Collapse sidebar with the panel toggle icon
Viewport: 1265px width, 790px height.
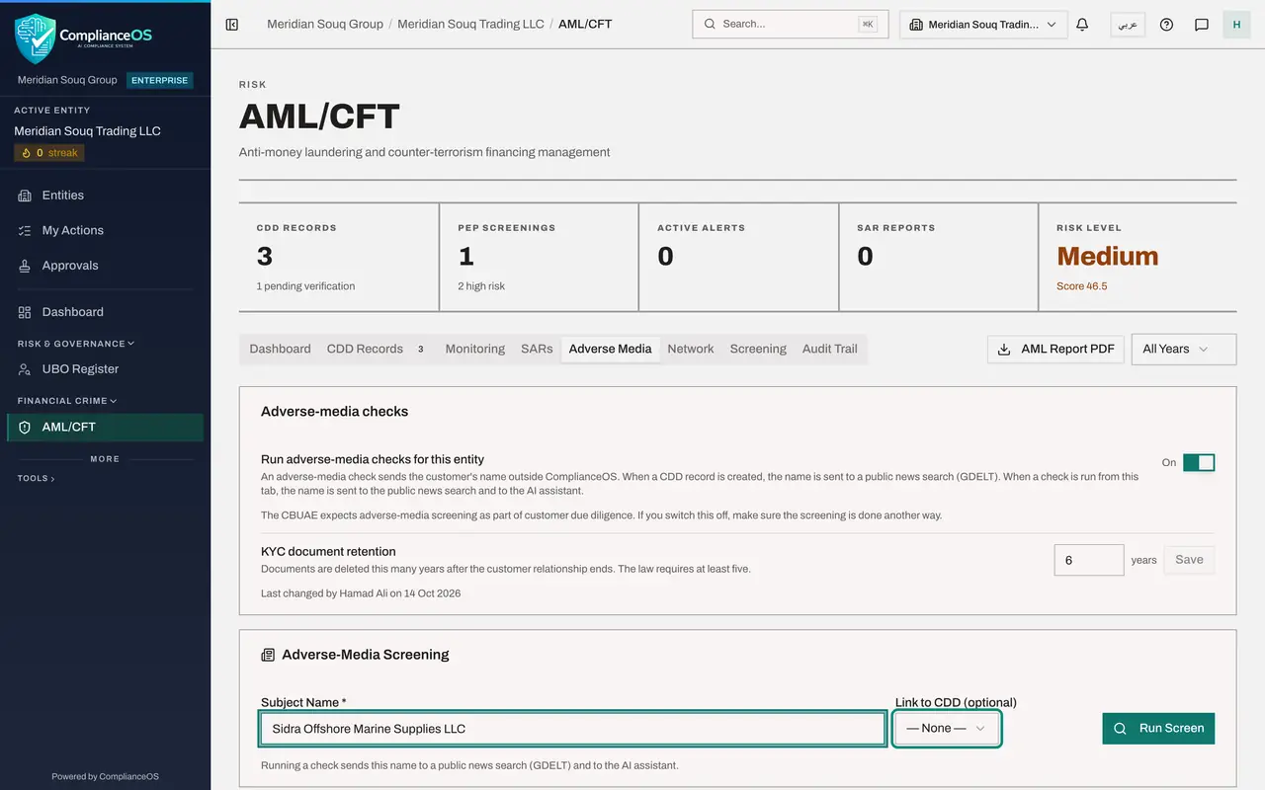(232, 24)
